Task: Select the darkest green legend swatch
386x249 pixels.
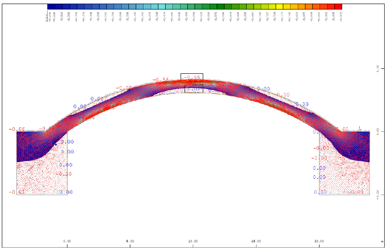Action: (x=220, y=7)
